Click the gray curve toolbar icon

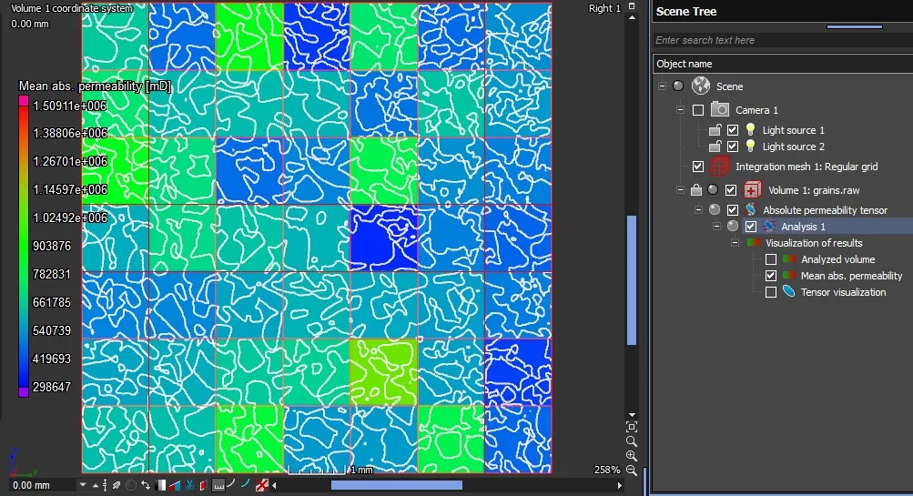click(231, 484)
